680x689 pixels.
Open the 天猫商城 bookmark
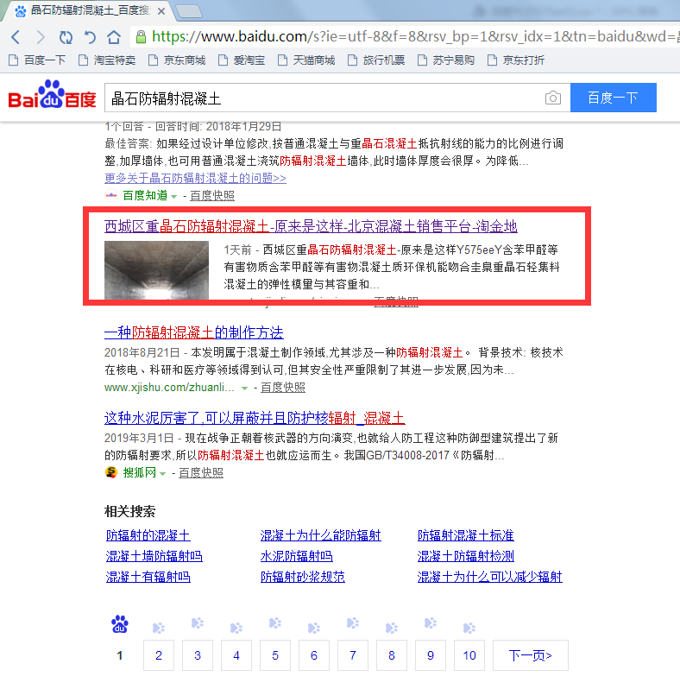pos(306,60)
